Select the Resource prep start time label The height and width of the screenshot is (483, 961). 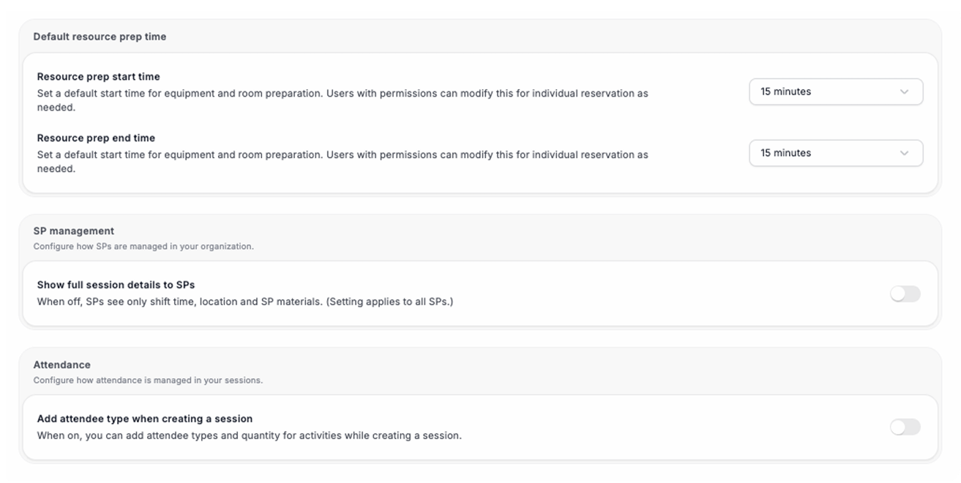pos(99,77)
